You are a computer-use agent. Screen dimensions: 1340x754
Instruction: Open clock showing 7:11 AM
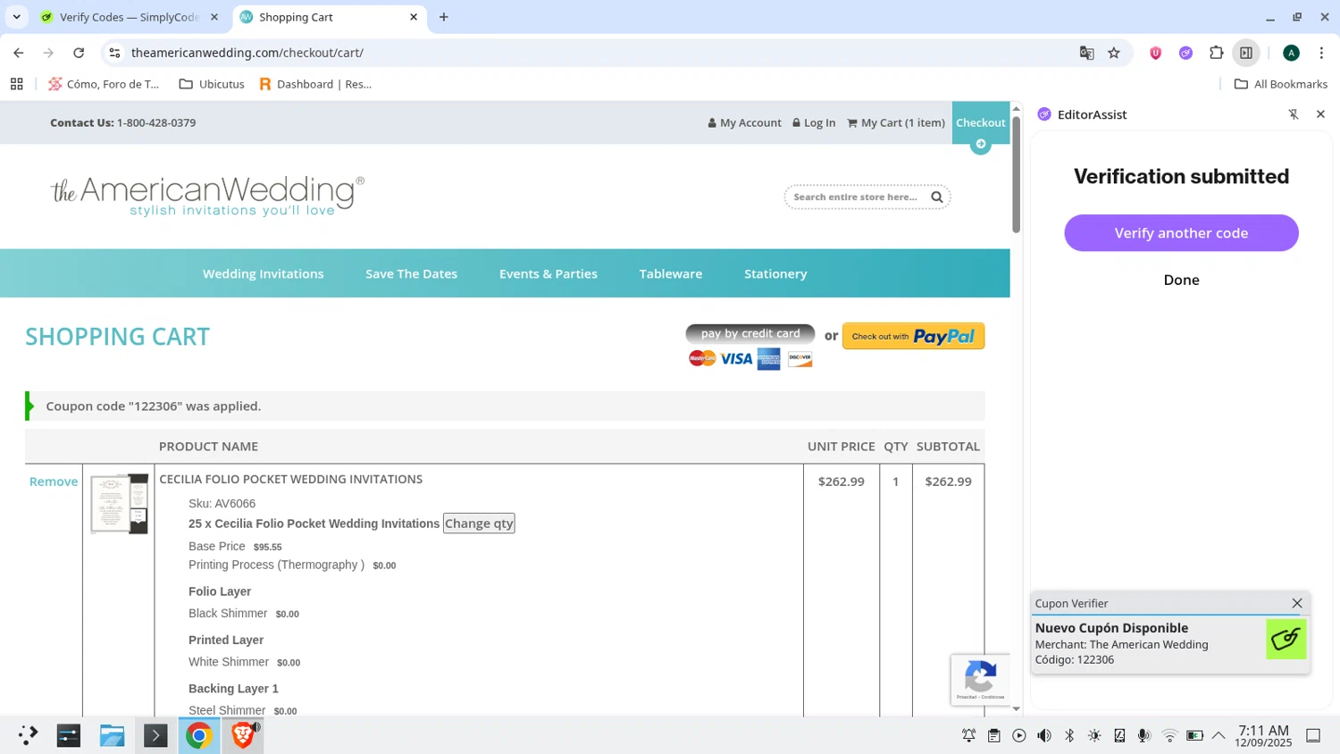(x=1263, y=736)
